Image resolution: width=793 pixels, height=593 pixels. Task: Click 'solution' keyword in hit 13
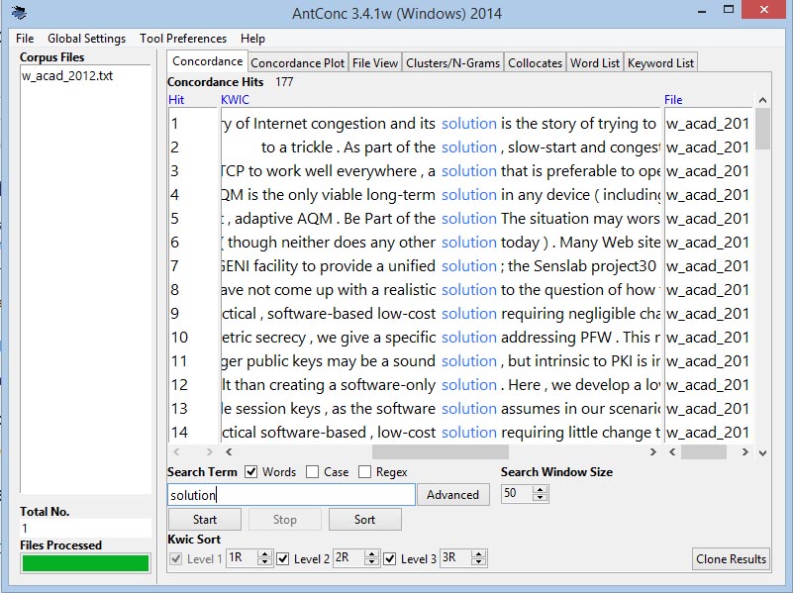click(x=469, y=409)
